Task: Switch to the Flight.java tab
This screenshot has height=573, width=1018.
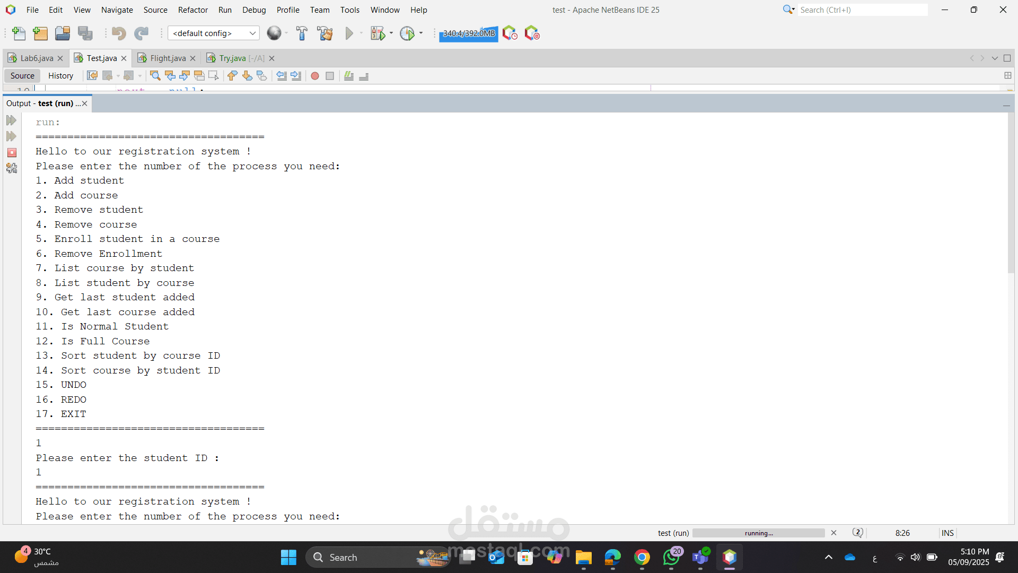Action: tap(168, 58)
